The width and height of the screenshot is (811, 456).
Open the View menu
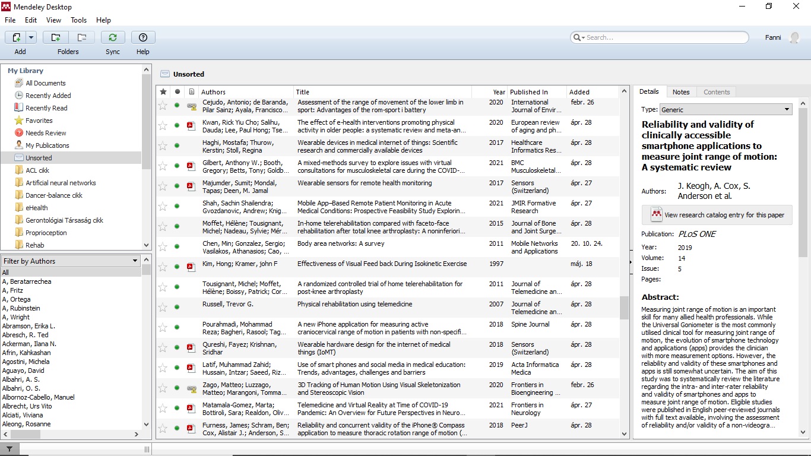(53, 20)
